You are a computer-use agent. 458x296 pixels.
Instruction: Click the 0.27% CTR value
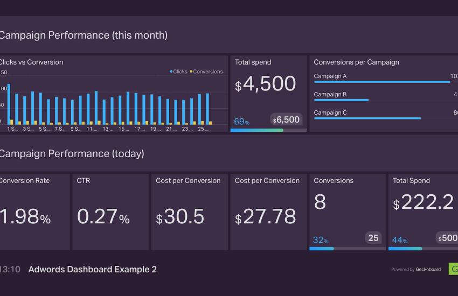click(103, 217)
